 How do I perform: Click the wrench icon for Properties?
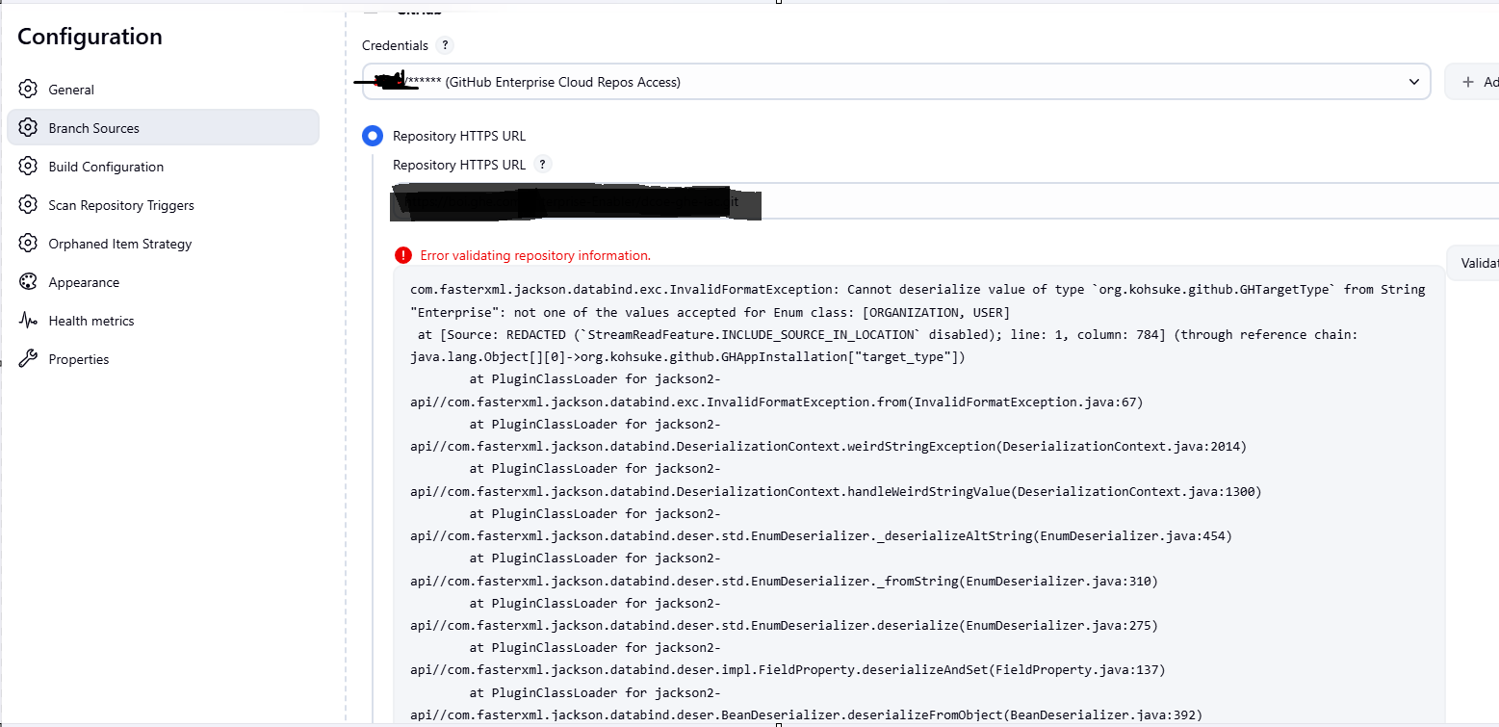(28, 359)
